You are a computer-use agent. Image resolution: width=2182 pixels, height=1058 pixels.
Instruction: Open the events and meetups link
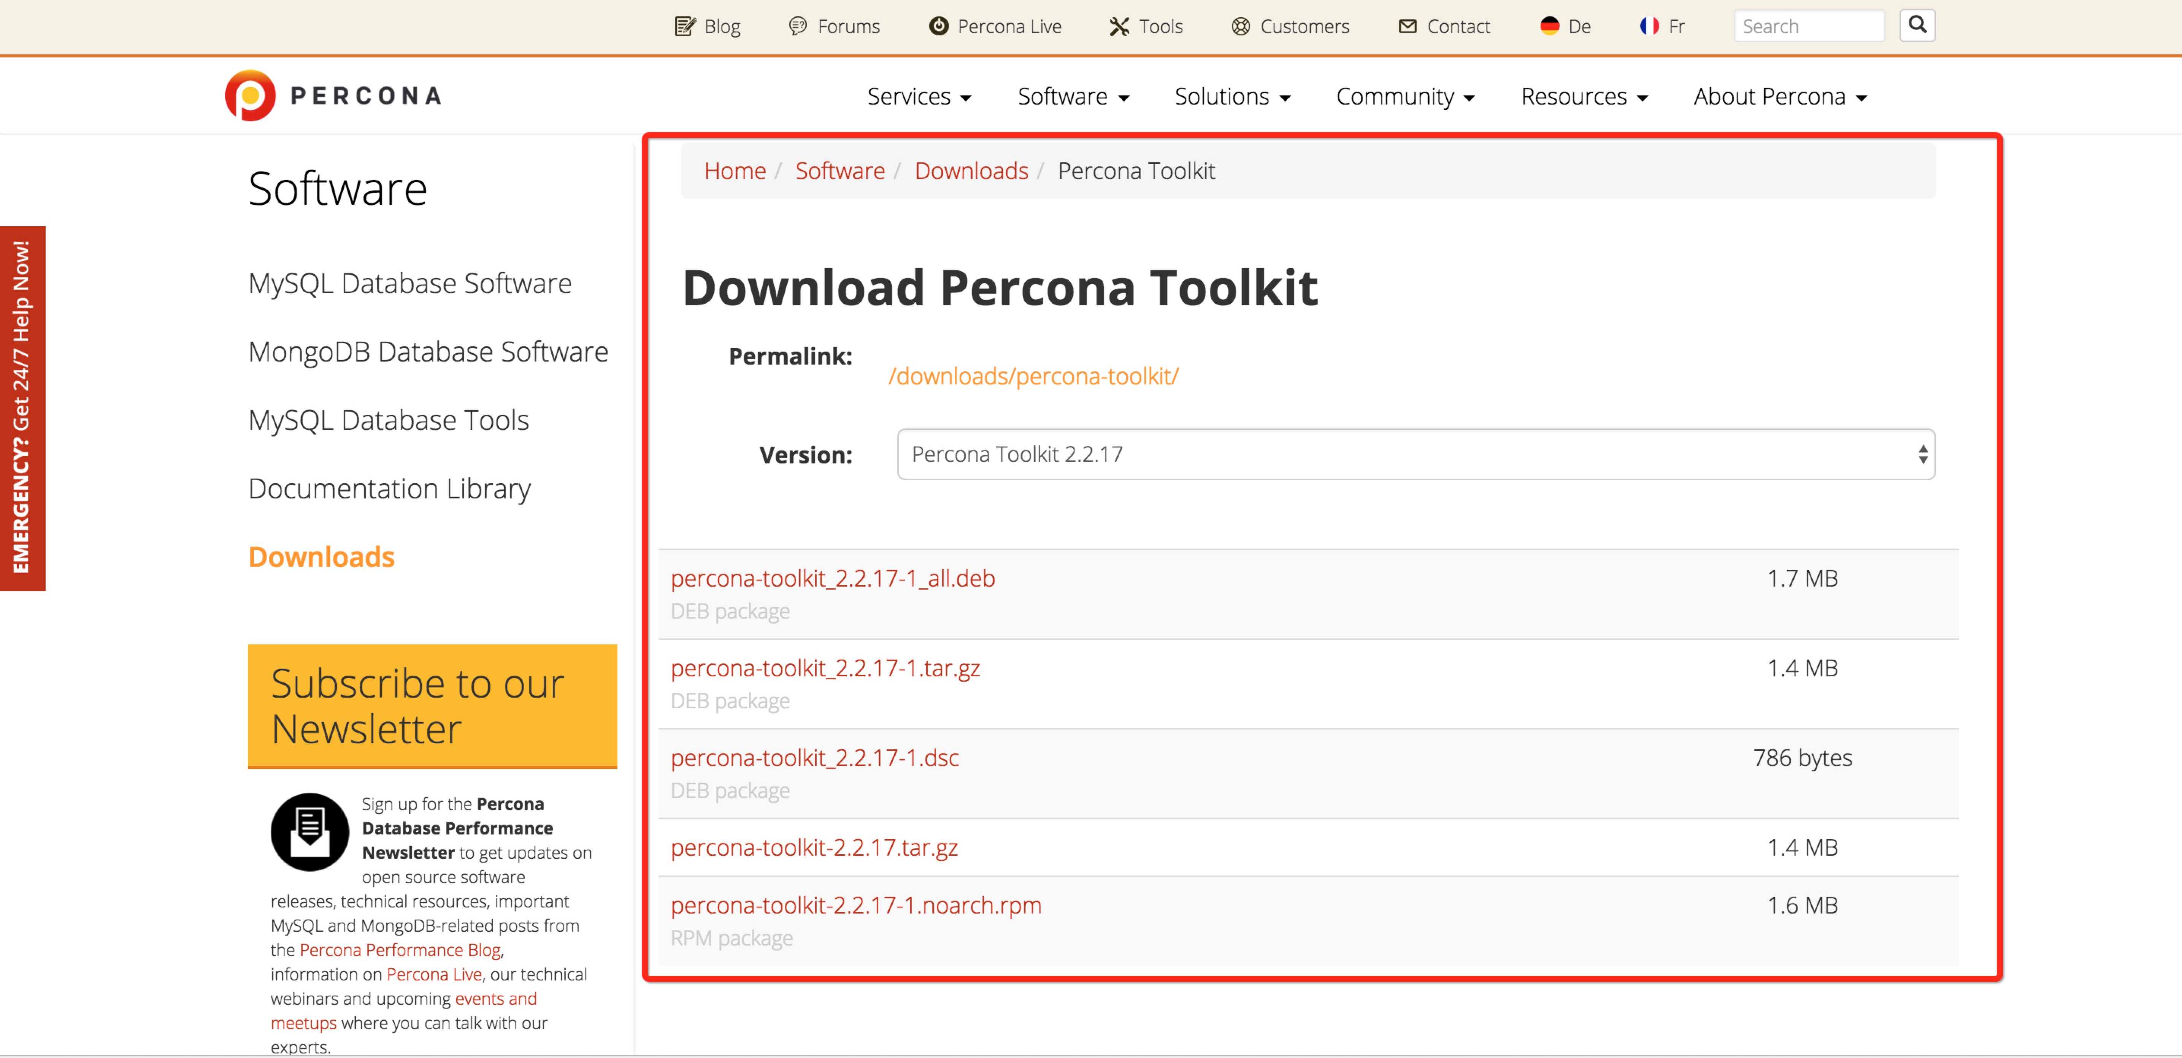[x=404, y=1010]
